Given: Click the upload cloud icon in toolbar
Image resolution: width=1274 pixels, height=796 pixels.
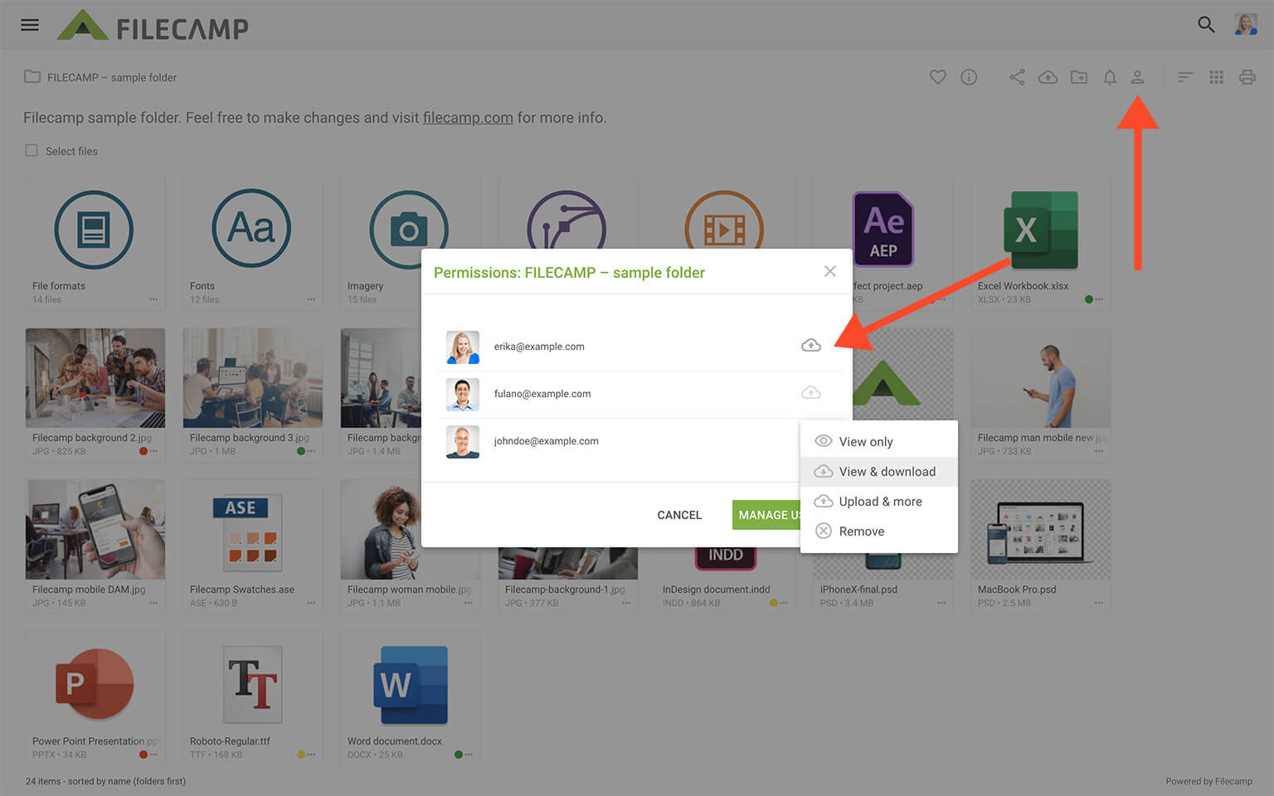Looking at the screenshot, I should click(x=1048, y=77).
